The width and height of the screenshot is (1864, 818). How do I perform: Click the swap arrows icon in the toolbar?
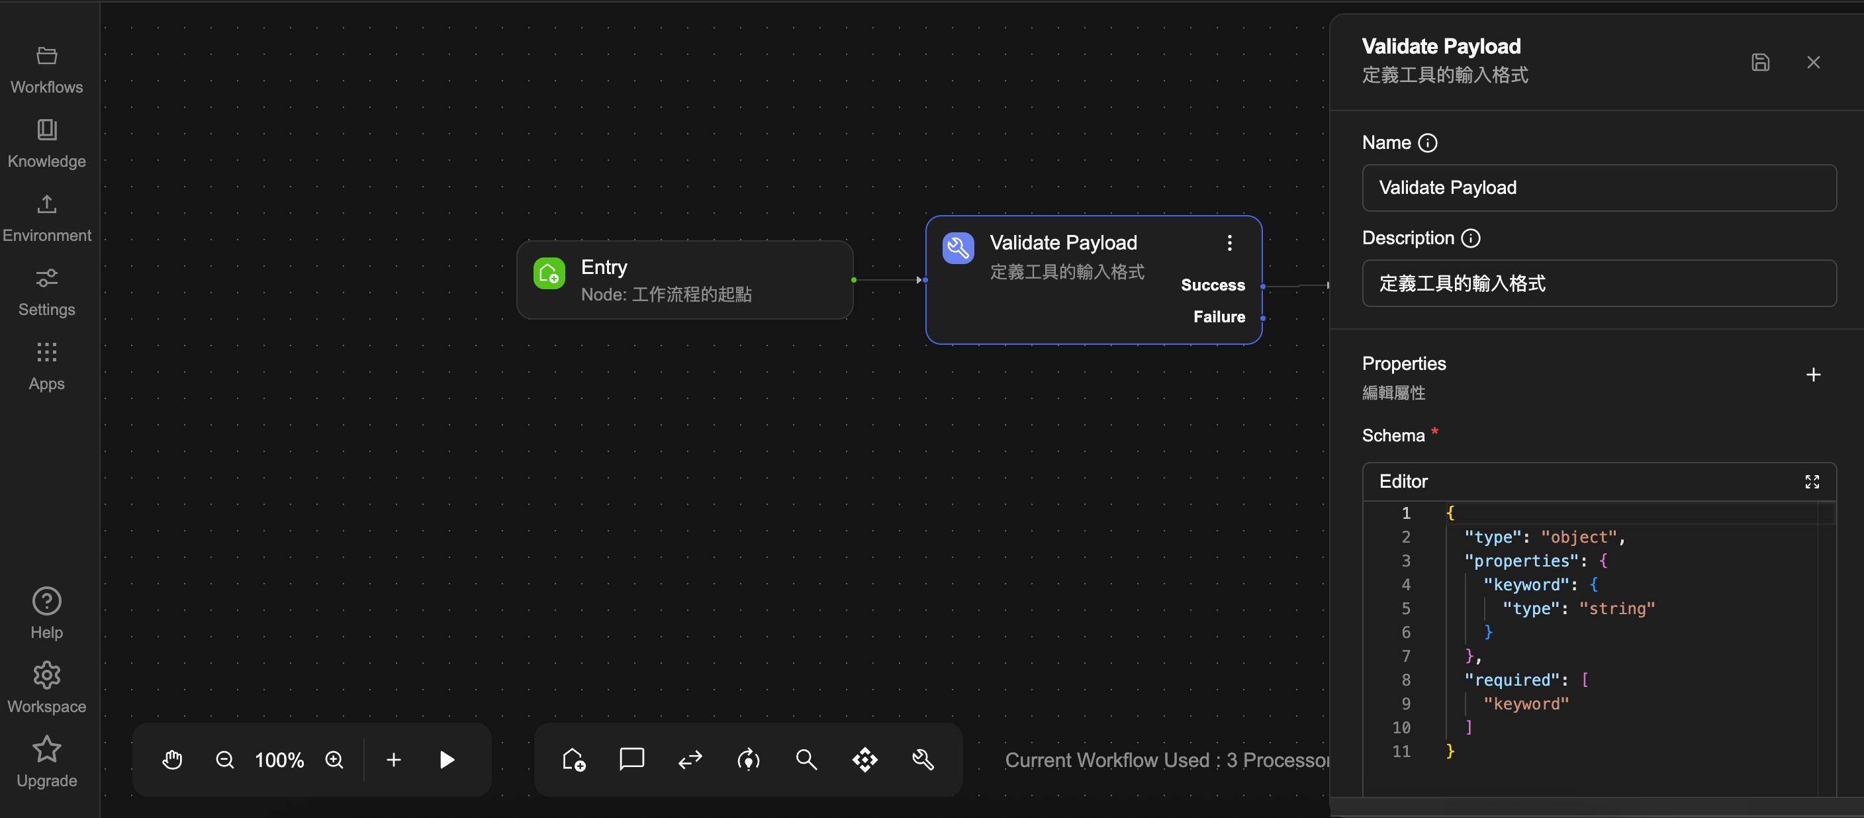tap(690, 759)
